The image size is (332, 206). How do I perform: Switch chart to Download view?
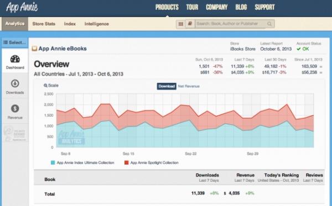click(x=167, y=86)
